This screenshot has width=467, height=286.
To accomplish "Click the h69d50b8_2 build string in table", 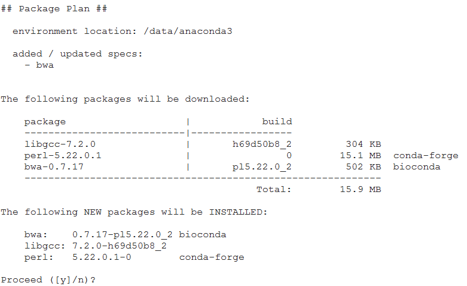I will [262, 144].
